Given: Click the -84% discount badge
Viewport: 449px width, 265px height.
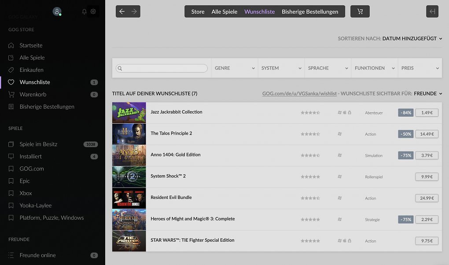Looking at the screenshot, I should coord(406,113).
